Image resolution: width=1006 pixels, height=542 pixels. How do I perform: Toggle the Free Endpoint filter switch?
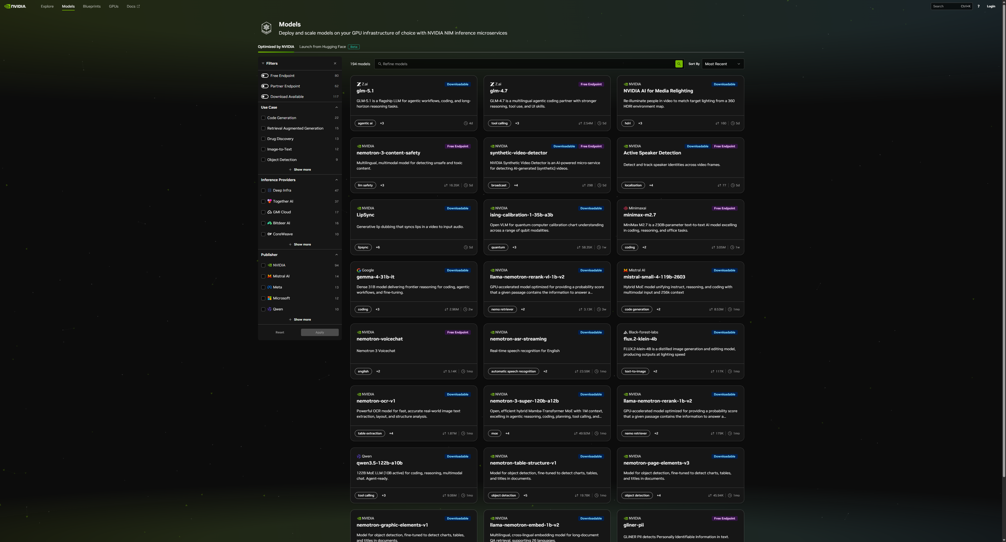[265, 76]
